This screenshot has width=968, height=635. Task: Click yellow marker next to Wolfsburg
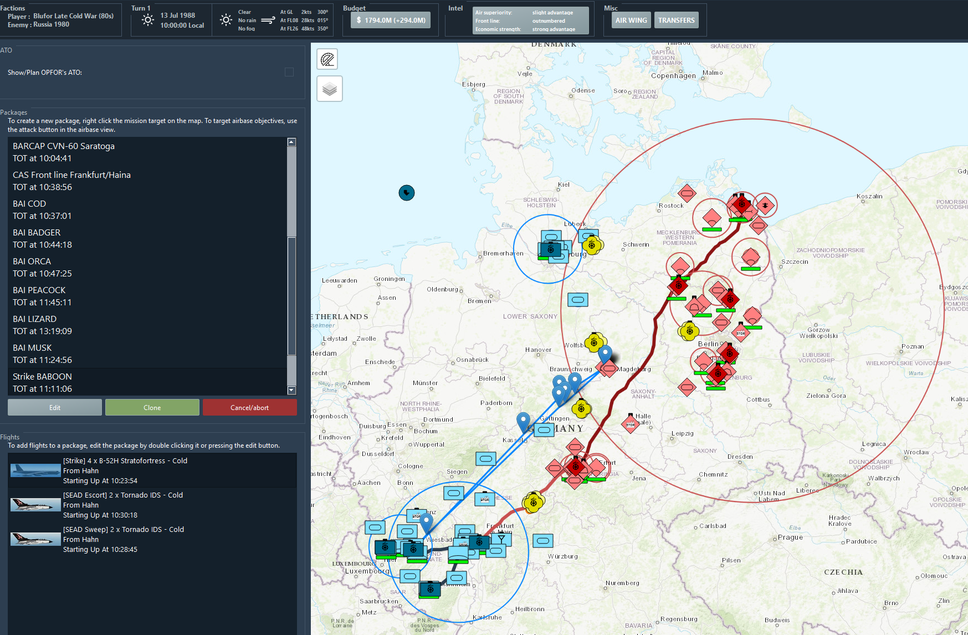point(595,342)
